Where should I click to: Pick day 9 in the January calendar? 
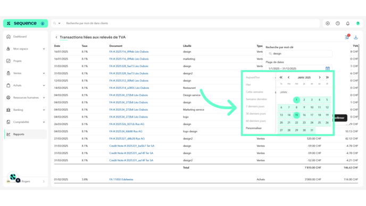(x=304, y=107)
